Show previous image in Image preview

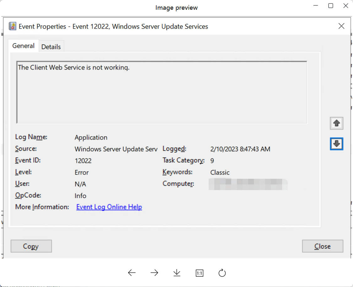[x=132, y=273]
